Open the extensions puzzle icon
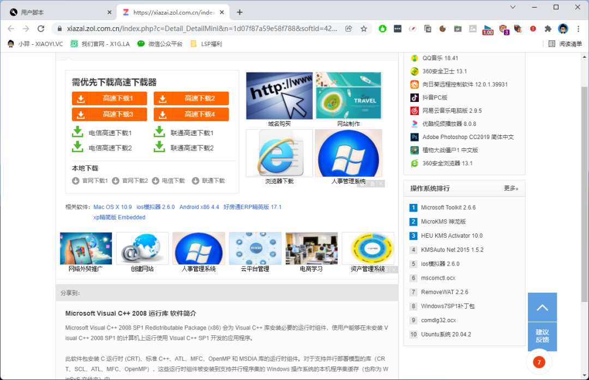The height and width of the screenshot is (380, 589). [x=548, y=28]
